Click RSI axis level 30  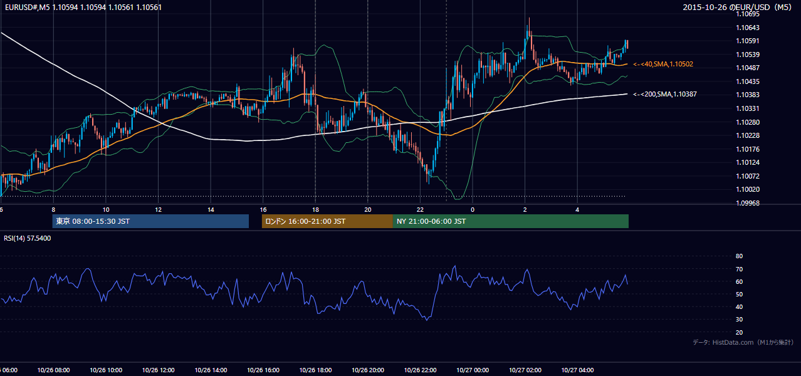pyautogui.click(x=739, y=320)
